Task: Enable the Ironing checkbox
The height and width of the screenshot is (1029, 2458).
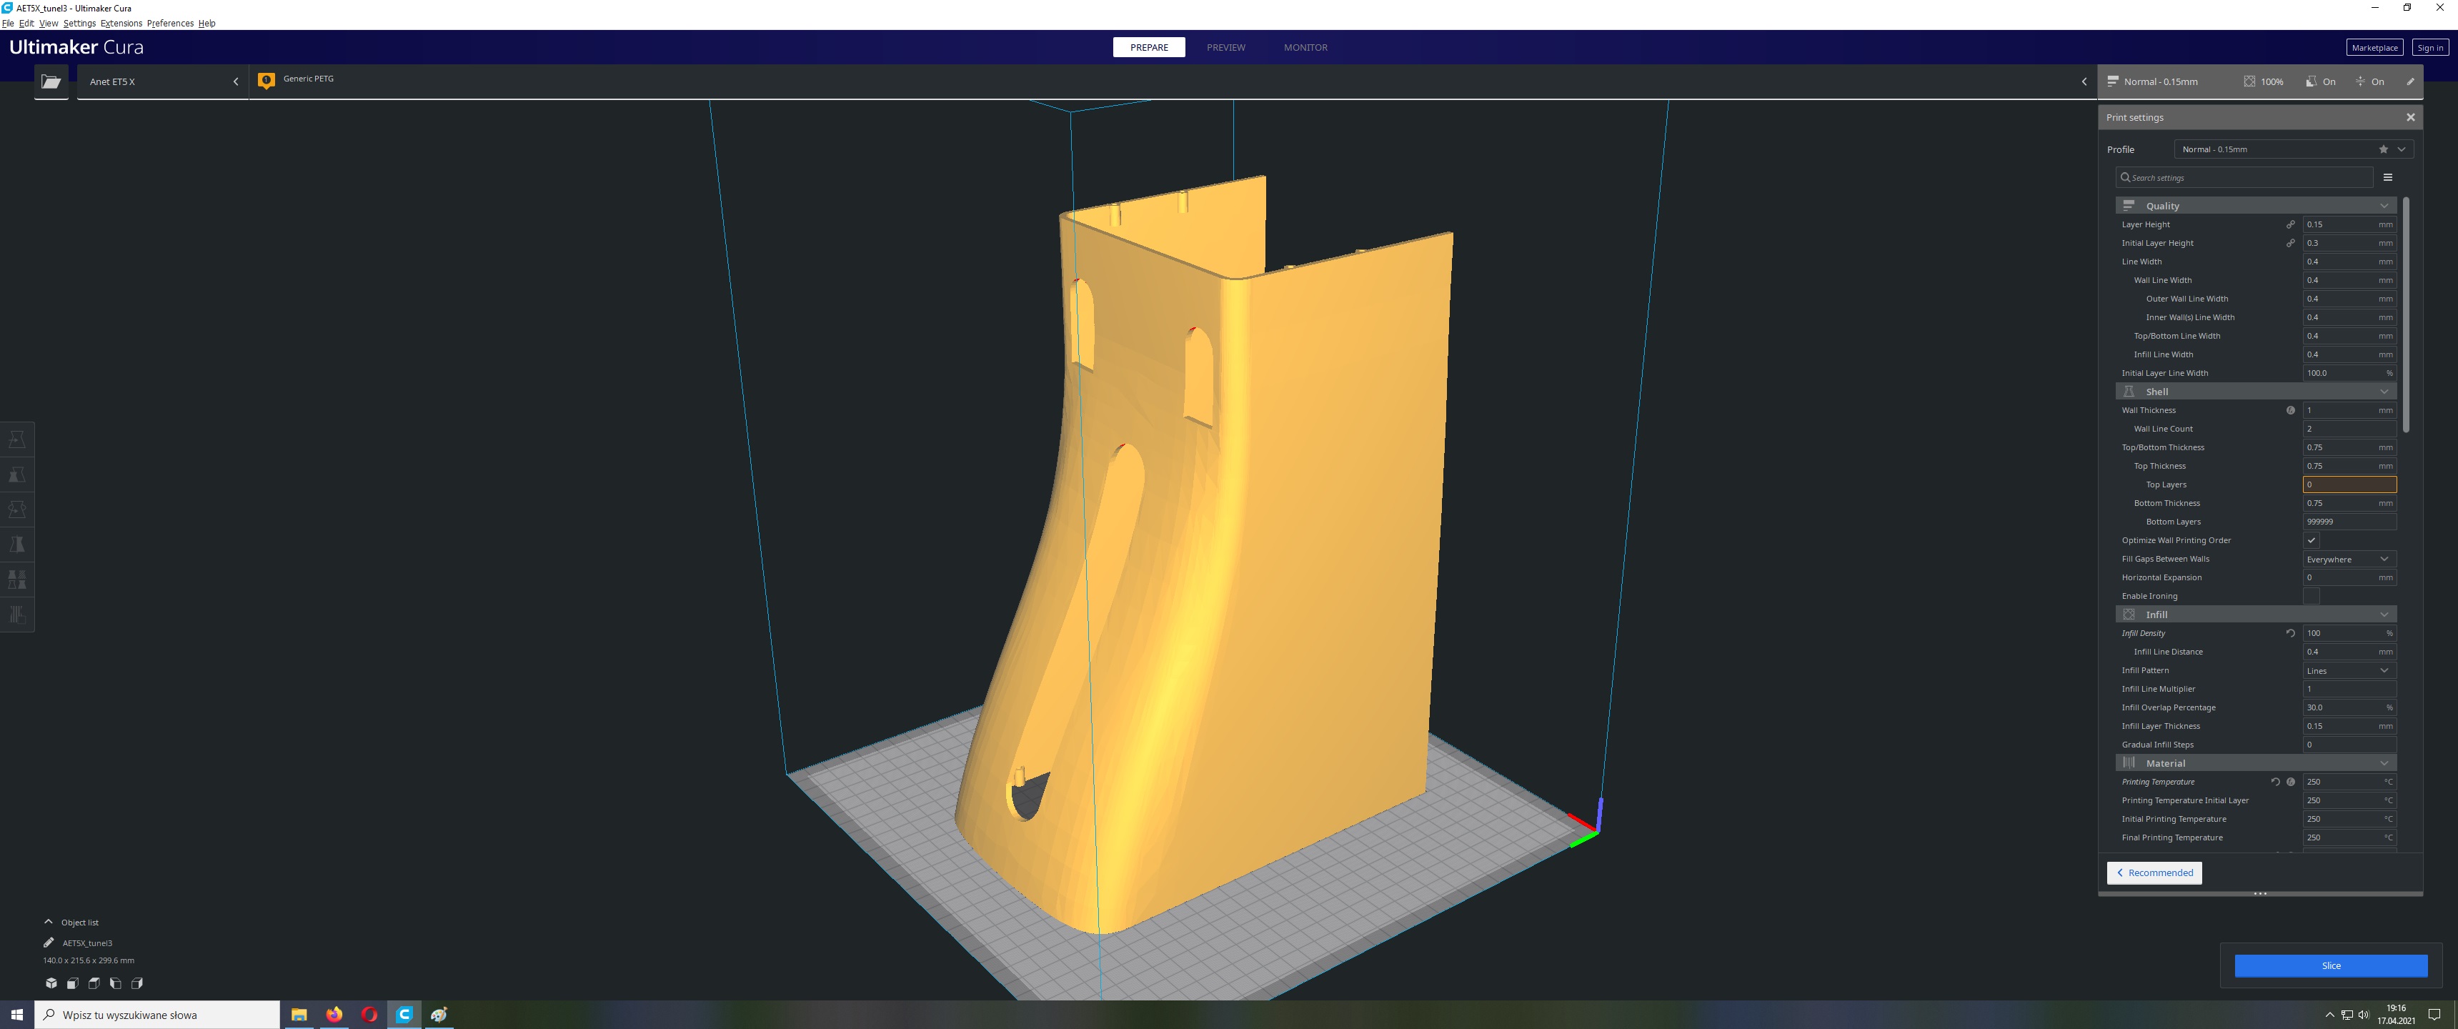Action: coord(2311,596)
